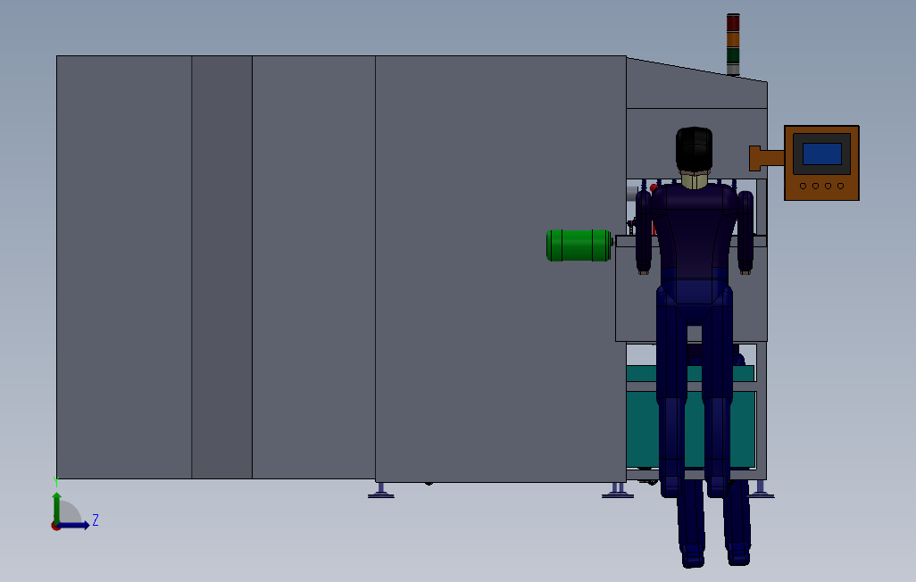This screenshot has height=582, width=916.
Task: Click the "Y" axis label
Action: pyautogui.click(x=56, y=482)
